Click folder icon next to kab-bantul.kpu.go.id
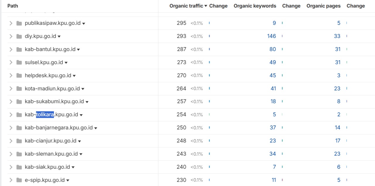Viewport: 375px width, 186px height. pyautogui.click(x=19, y=49)
